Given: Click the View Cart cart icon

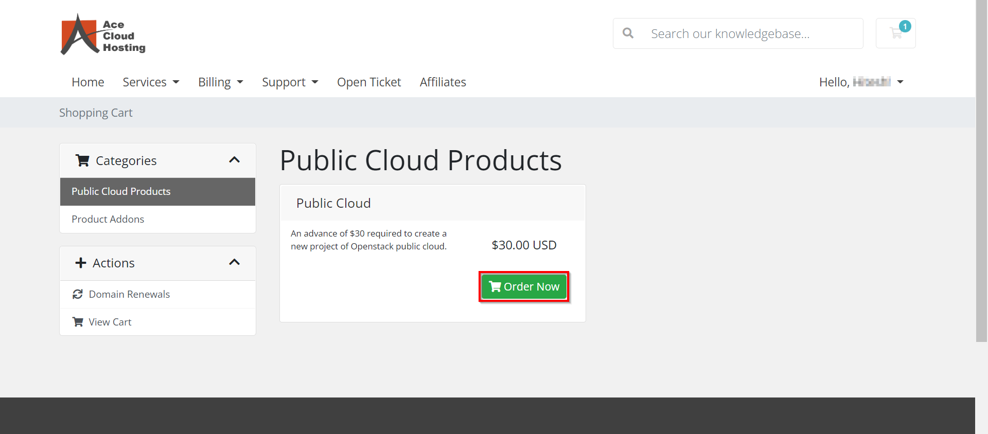Looking at the screenshot, I should click(78, 322).
